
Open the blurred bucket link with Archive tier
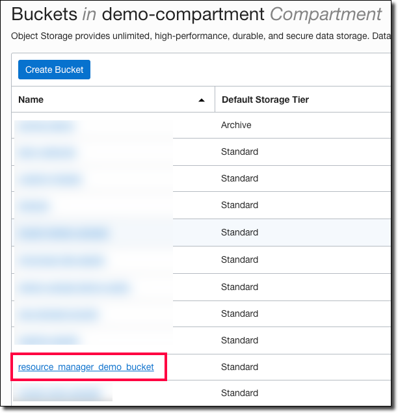pyautogui.click(x=46, y=126)
